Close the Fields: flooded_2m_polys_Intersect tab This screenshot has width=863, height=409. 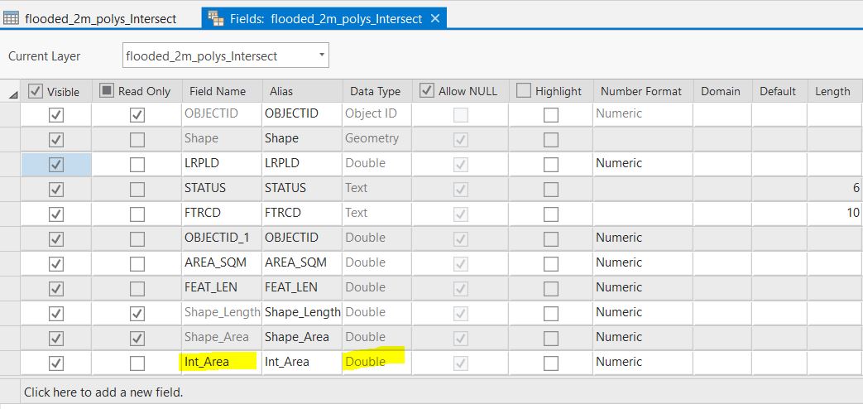[435, 18]
